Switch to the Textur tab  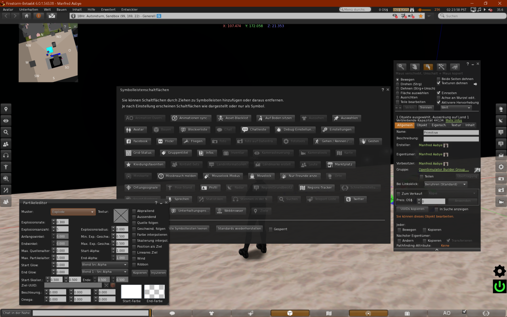click(456, 125)
